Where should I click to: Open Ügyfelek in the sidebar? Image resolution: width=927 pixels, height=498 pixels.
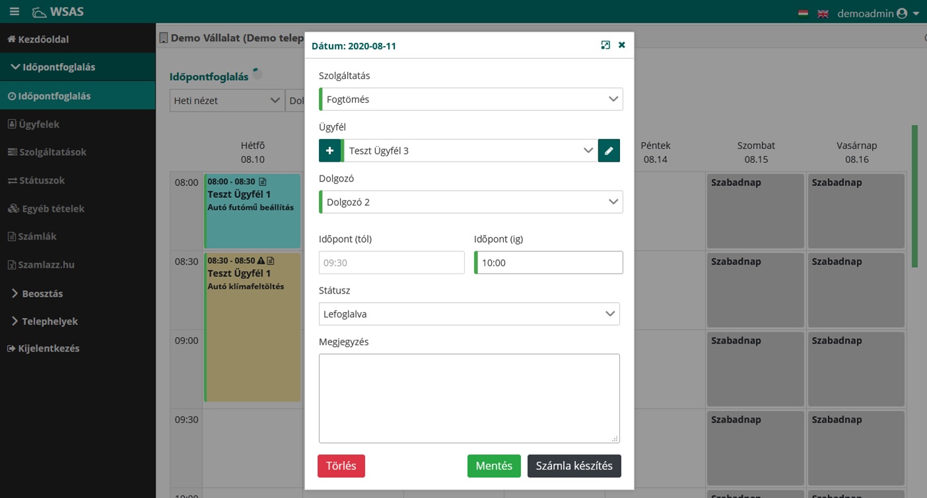point(39,124)
